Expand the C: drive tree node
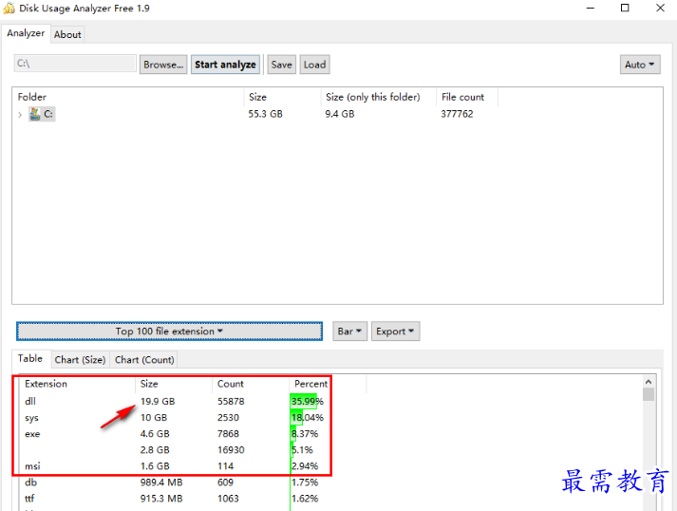The width and height of the screenshot is (677, 511). (20, 114)
